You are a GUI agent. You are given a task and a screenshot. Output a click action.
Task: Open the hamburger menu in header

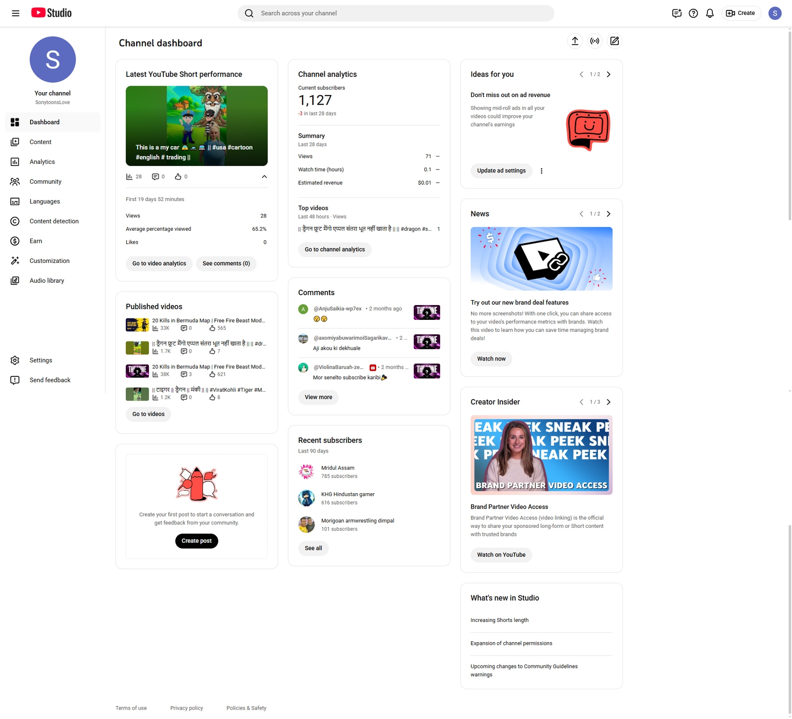(x=15, y=13)
